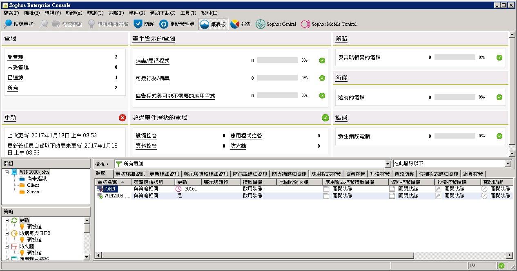Click green check icon for 發生錯誤電腦
Screen dimensions: 517x271
point(499,136)
